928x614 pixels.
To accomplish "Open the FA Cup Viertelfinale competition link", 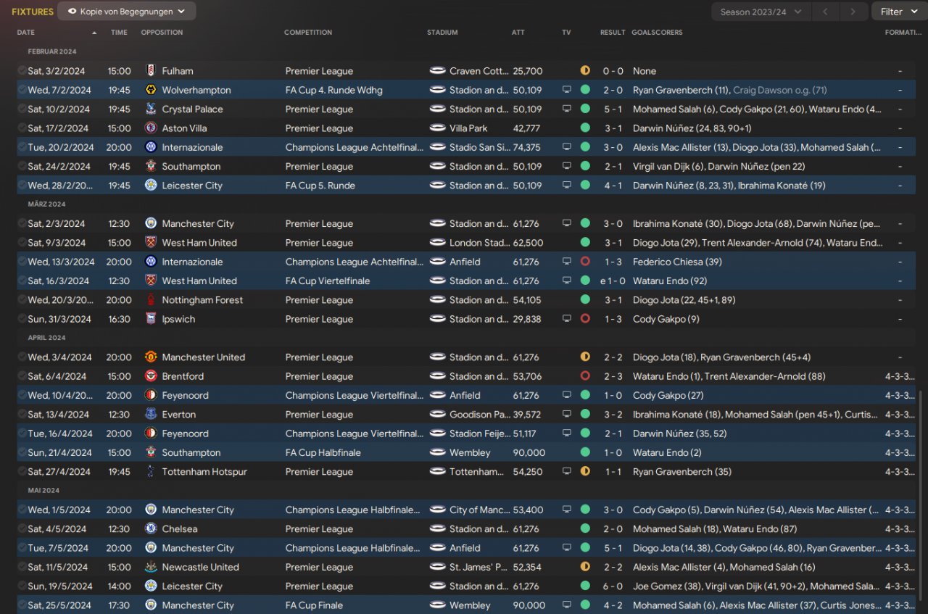I will coord(328,281).
